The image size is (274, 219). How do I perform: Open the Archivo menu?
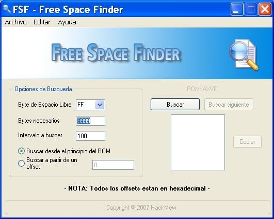point(15,22)
